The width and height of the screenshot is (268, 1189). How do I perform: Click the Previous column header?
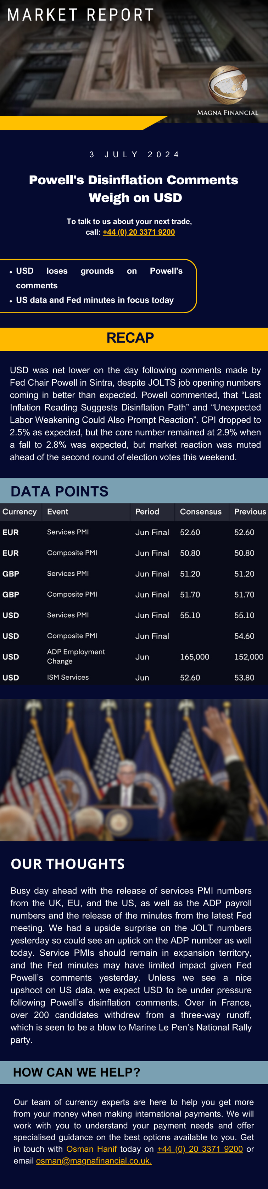pyautogui.click(x=250, y=512)
